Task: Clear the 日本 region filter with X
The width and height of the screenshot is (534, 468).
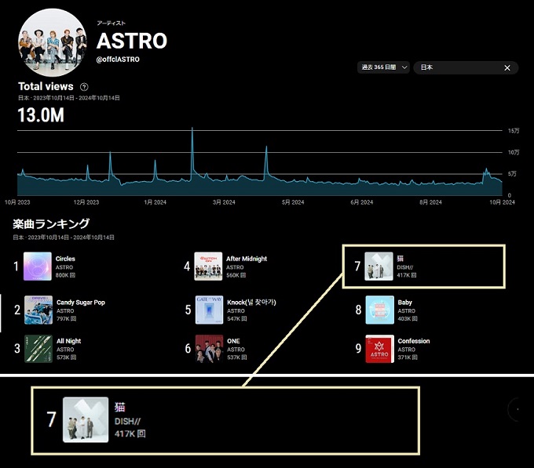Action: 507,68
